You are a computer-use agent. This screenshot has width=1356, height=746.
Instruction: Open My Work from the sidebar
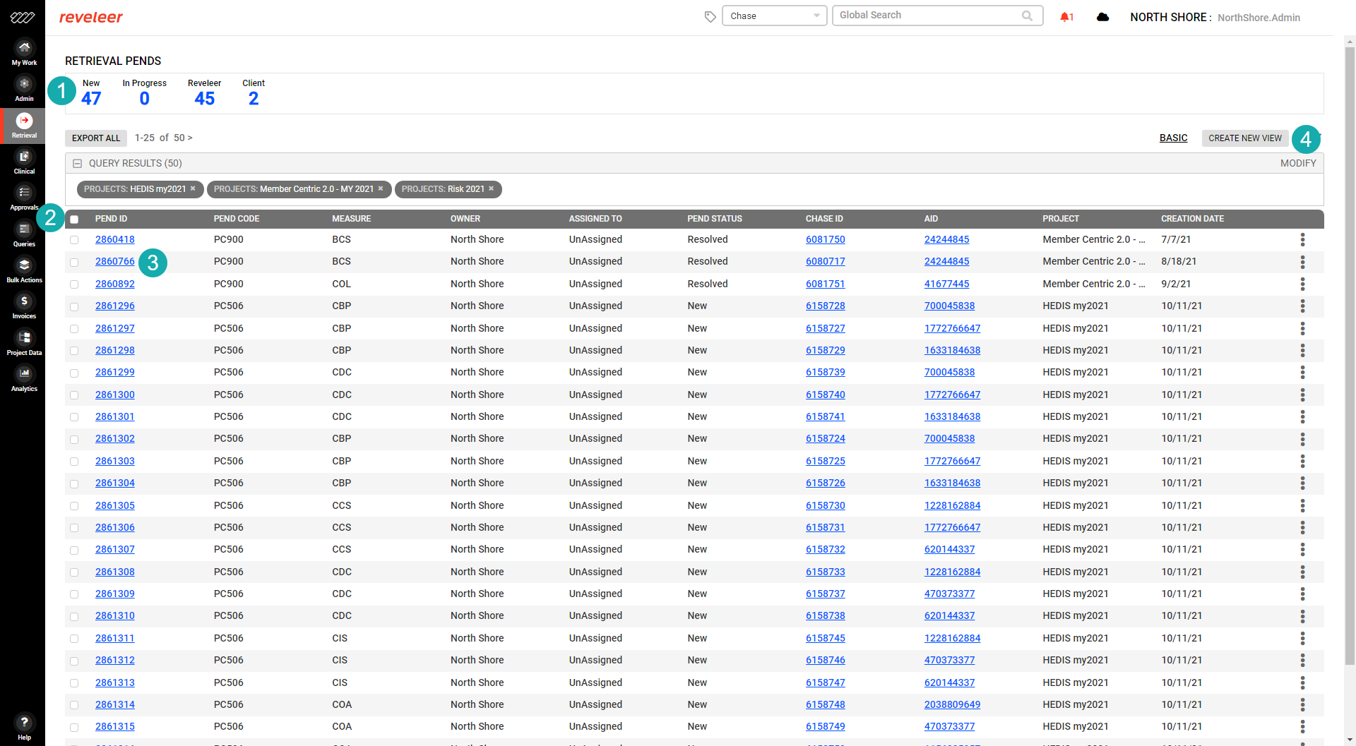(x=24, y=53)
